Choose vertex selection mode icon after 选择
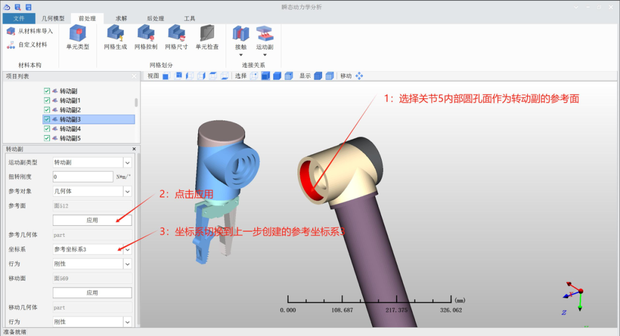Screen dimensions: 620x336 click(254, 76)
